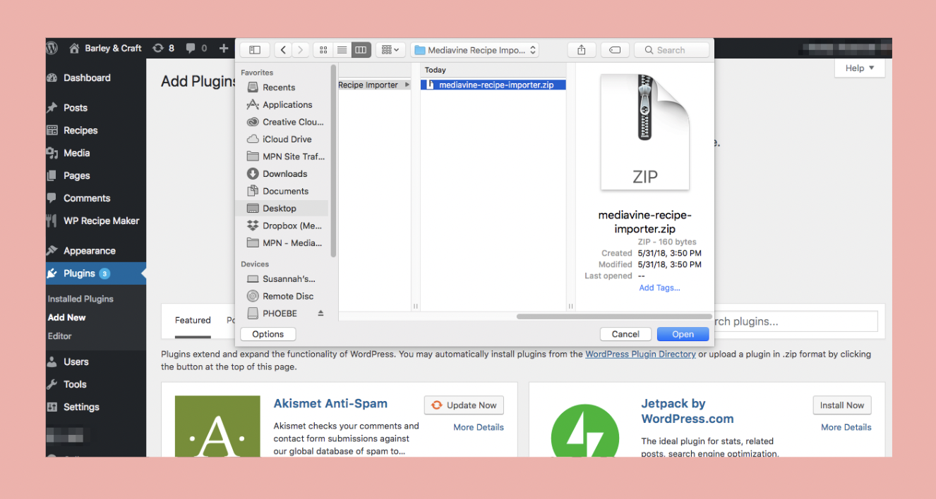Open Dashboard in WordPress menu
The image size is (936, 499).
coord(87,78)
